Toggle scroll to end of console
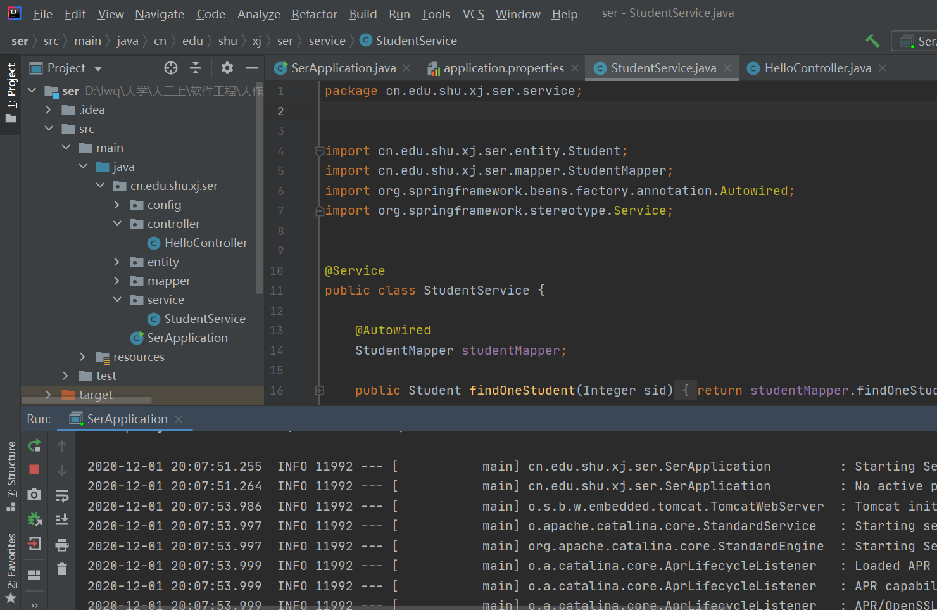 (62, 519)
